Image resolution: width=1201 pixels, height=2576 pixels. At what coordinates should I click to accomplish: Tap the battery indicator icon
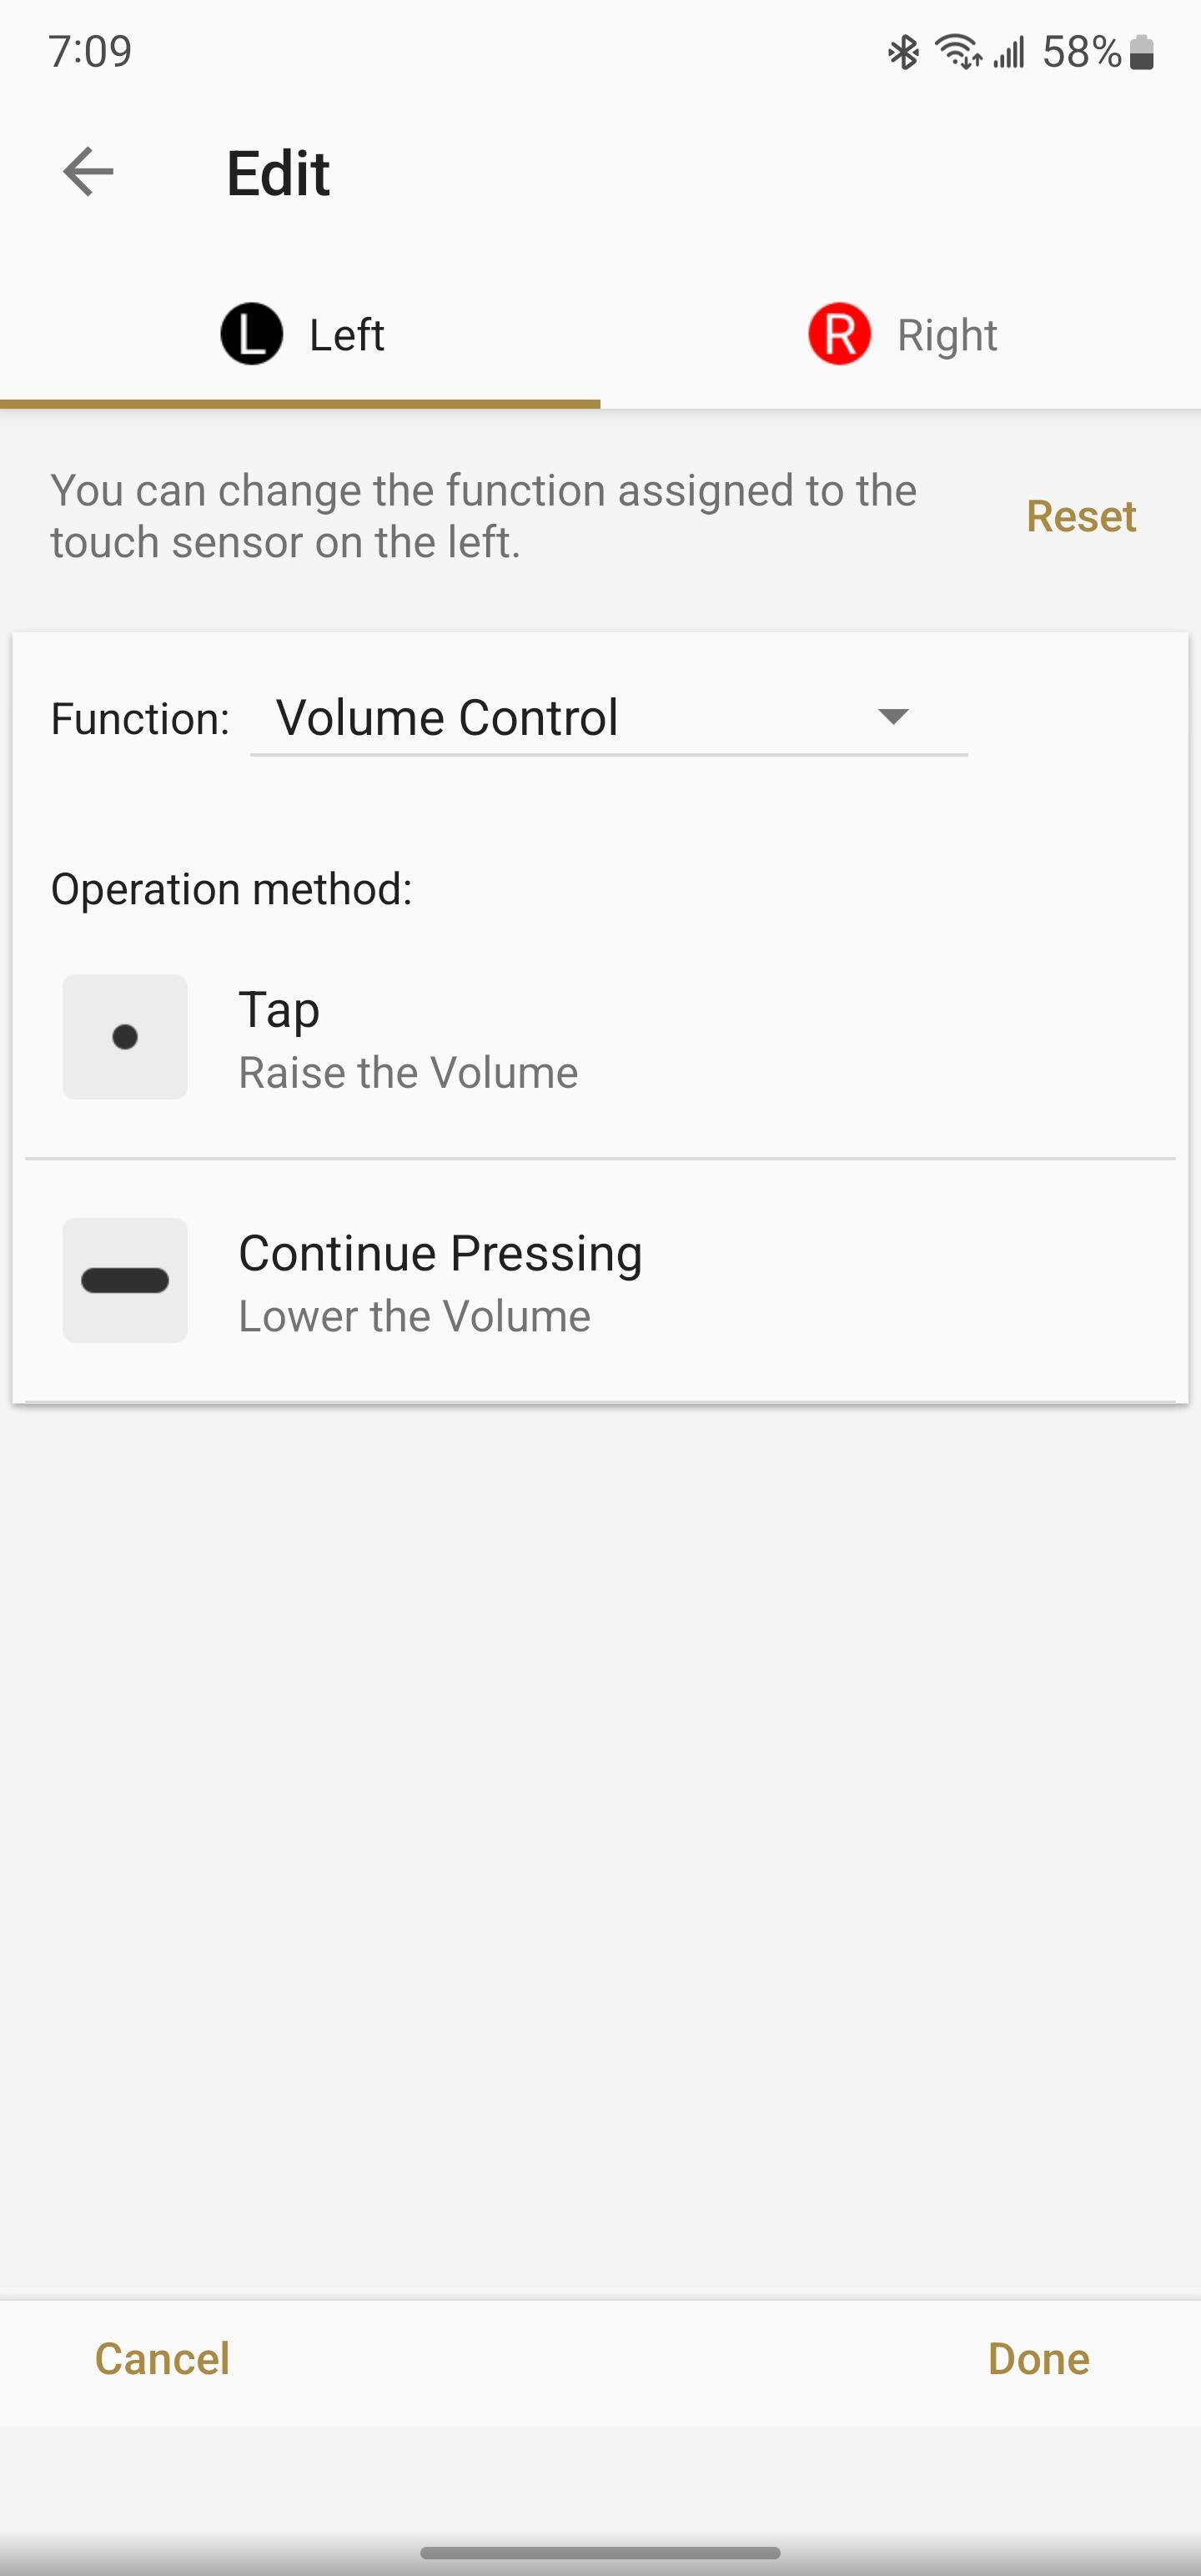click(x=1142, y=52)
